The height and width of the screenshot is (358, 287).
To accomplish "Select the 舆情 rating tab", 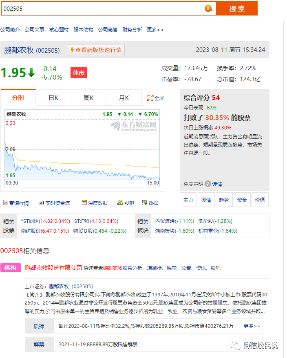I will click(206, 200).
